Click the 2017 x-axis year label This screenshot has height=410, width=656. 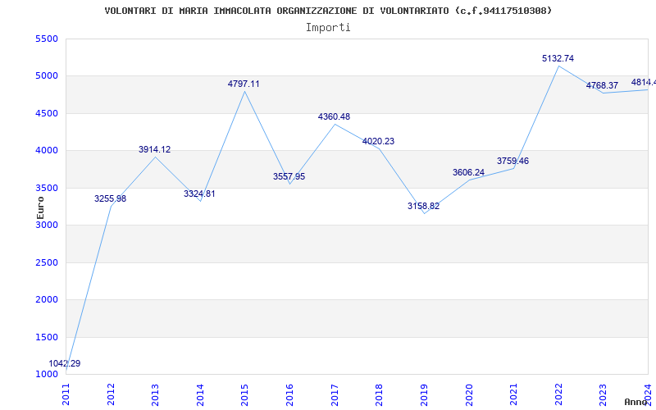pos(335,394)
